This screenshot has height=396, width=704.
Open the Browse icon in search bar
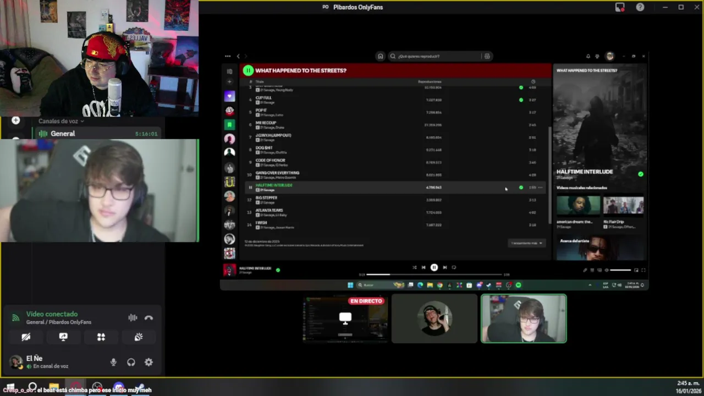pyautogui.click(x=487, y=56)
